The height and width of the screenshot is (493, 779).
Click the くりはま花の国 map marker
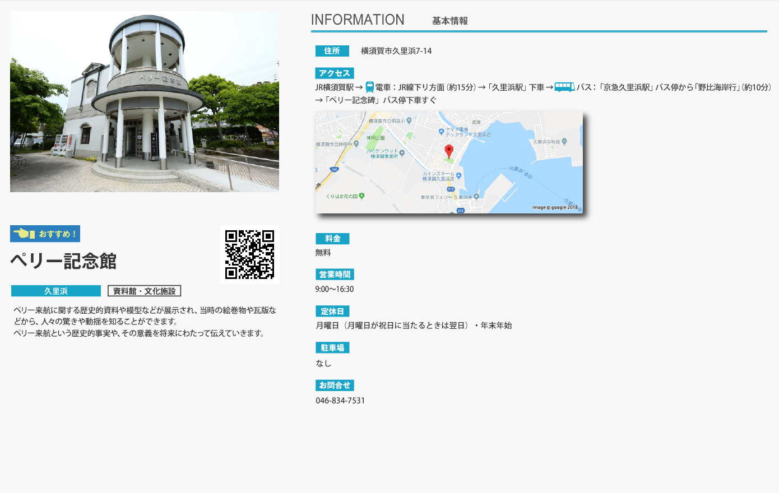click(x=361, y=196)
